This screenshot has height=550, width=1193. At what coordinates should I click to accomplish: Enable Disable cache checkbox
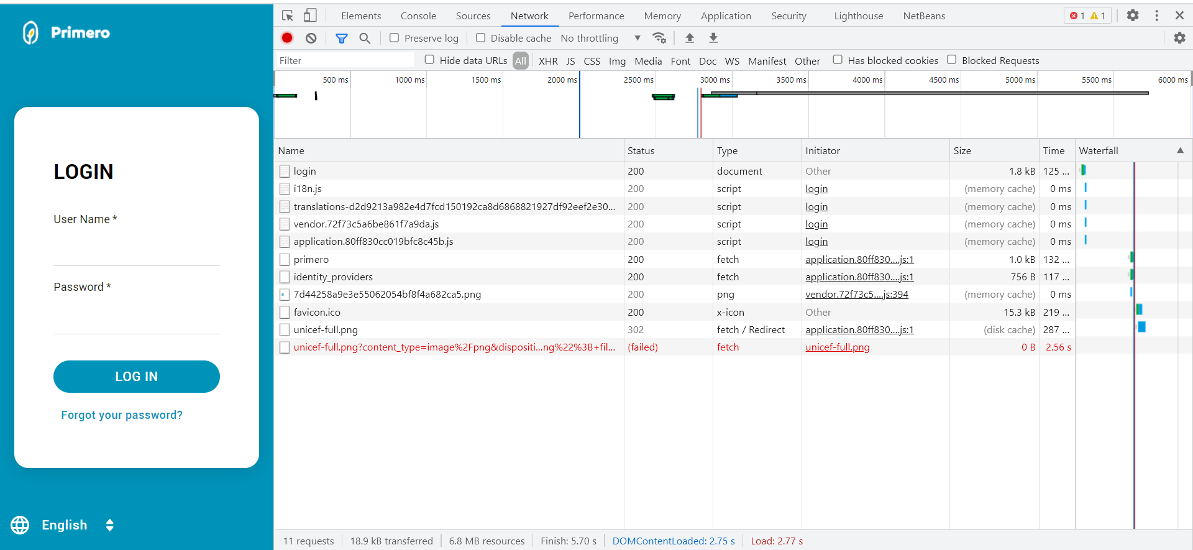480,38
